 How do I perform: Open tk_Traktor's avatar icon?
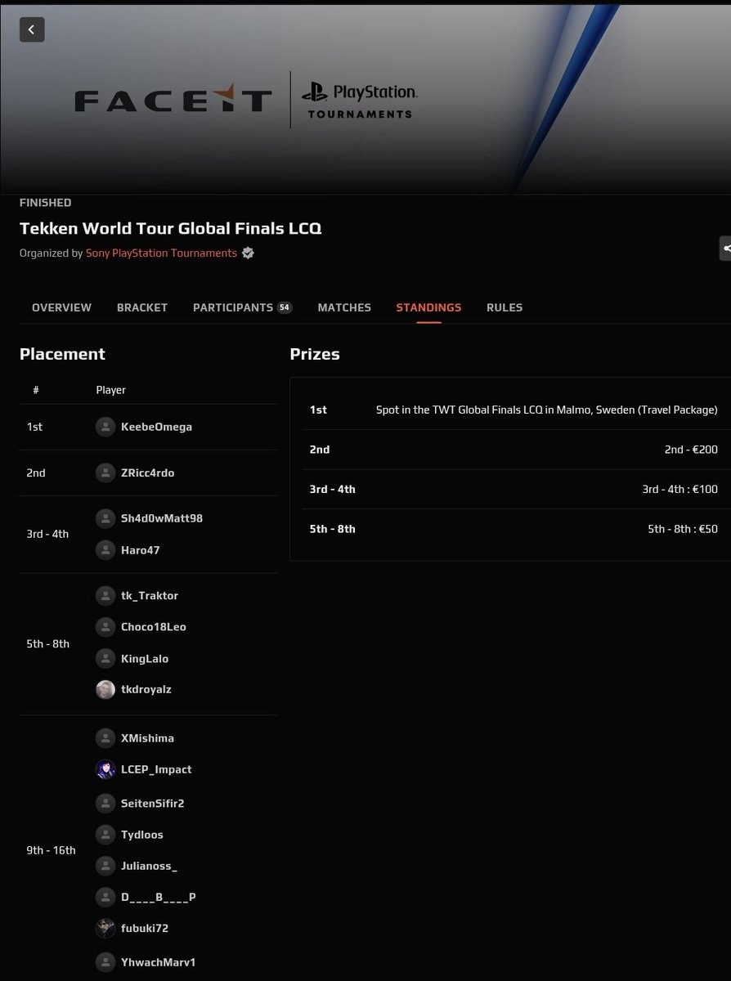(105, 596)
